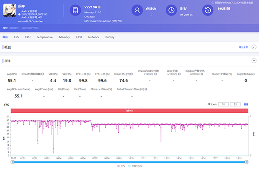Collapse the FPS section dropdown arrow

tap(254, 61)
